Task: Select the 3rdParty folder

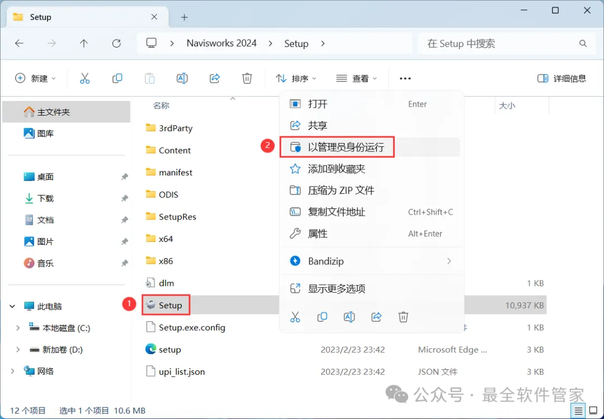Action: coord(169,128)
